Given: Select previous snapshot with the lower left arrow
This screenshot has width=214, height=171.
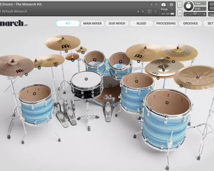Looking at the screenshot, I should click(138, 12).
